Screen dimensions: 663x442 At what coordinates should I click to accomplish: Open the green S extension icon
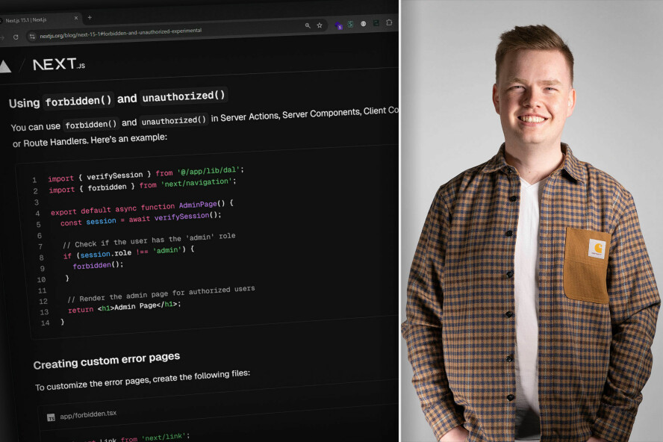click(350, 24)
